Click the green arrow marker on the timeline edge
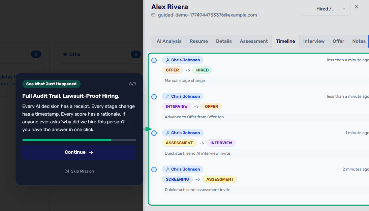Screen dimensions: 369x211 click(147, 128)
